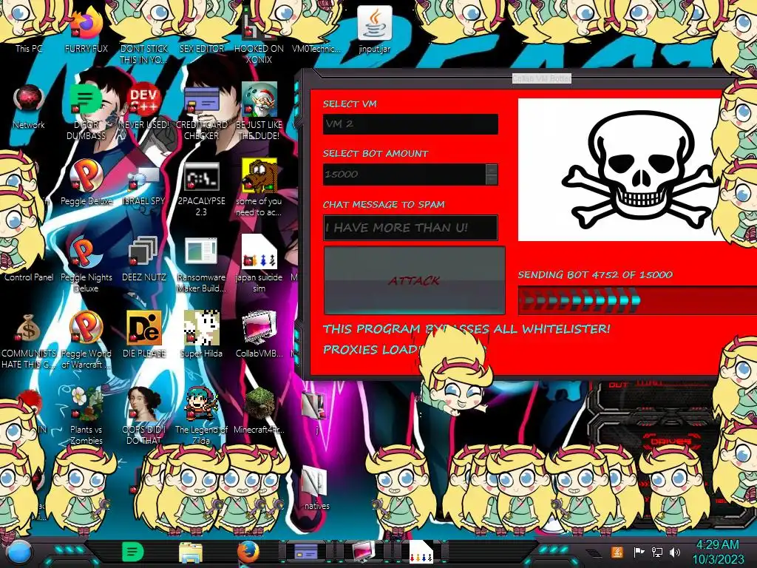The width and height of the screenshot is (757, 568).
Task: Click the chat message to spam field
Action: tap(410, 228)
